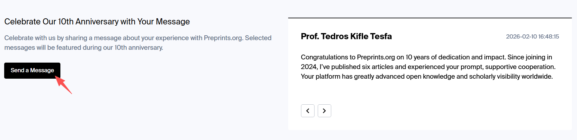Click the "Send a Message" button
This screenshot has width=577, height=140.
click(x=32, y=70)
